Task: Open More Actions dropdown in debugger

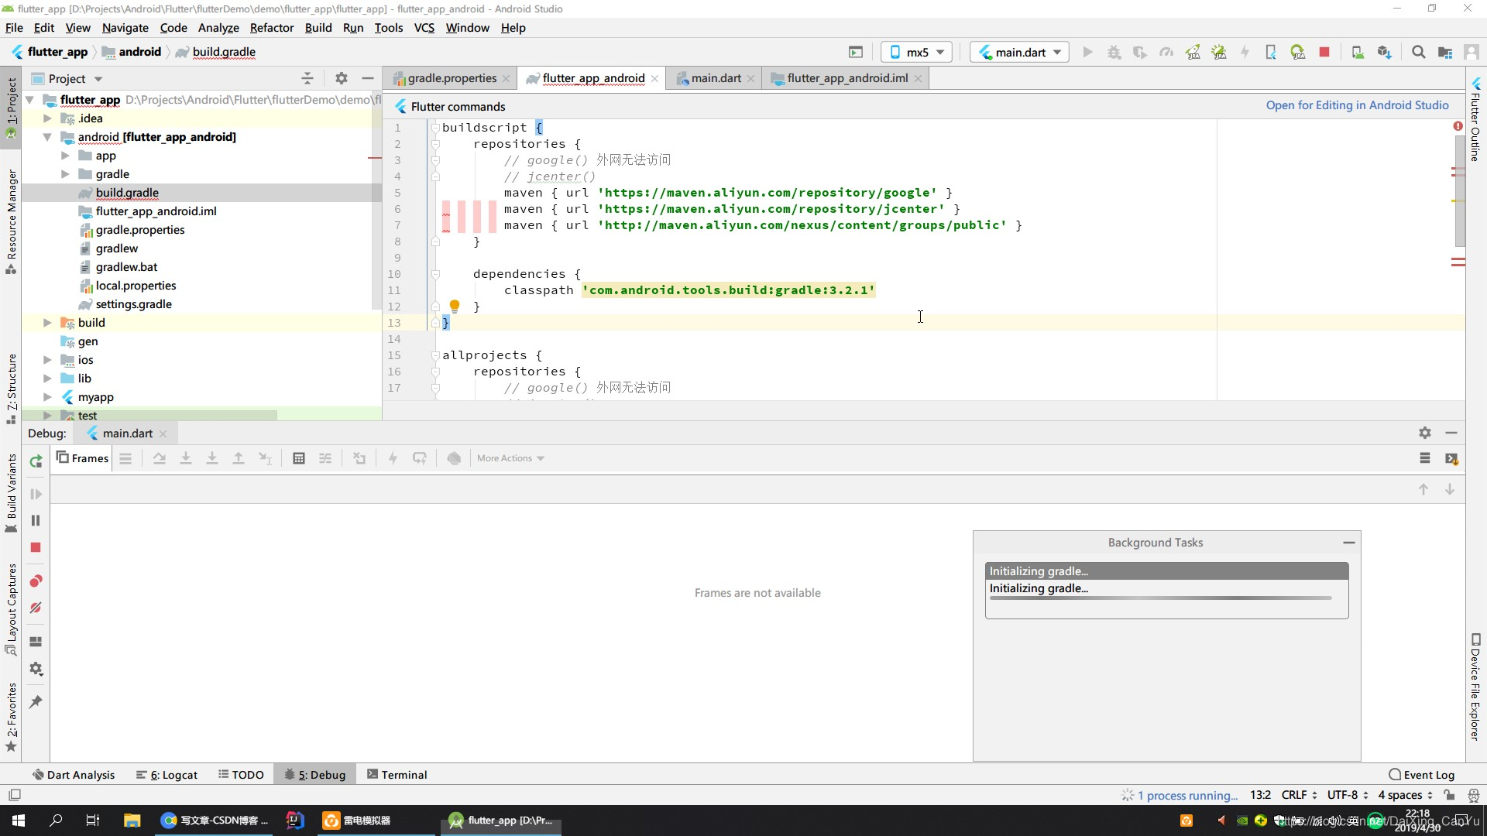Action: click(510, 458)
